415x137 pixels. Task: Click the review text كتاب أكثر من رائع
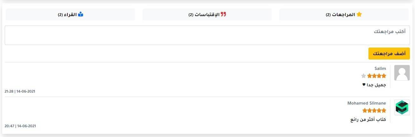pos(368,119)
